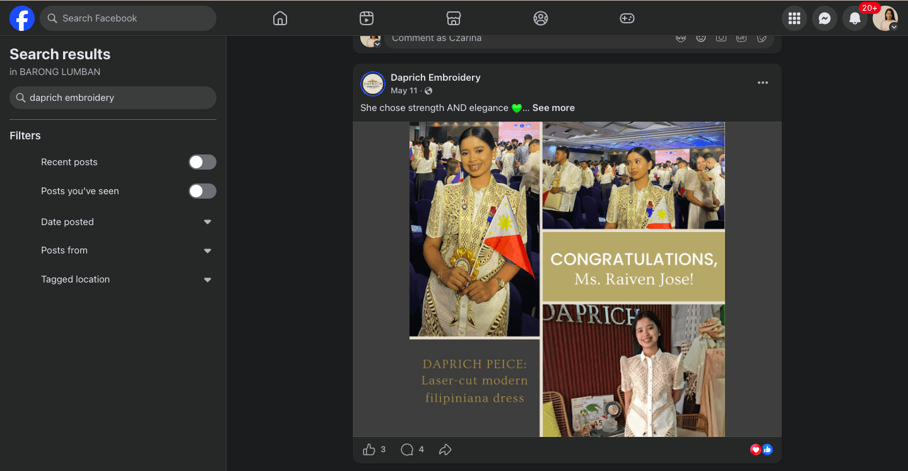908x471 pixels.
Task: Open the Daprich Embroidery page name link
Action: click(435, 78)
